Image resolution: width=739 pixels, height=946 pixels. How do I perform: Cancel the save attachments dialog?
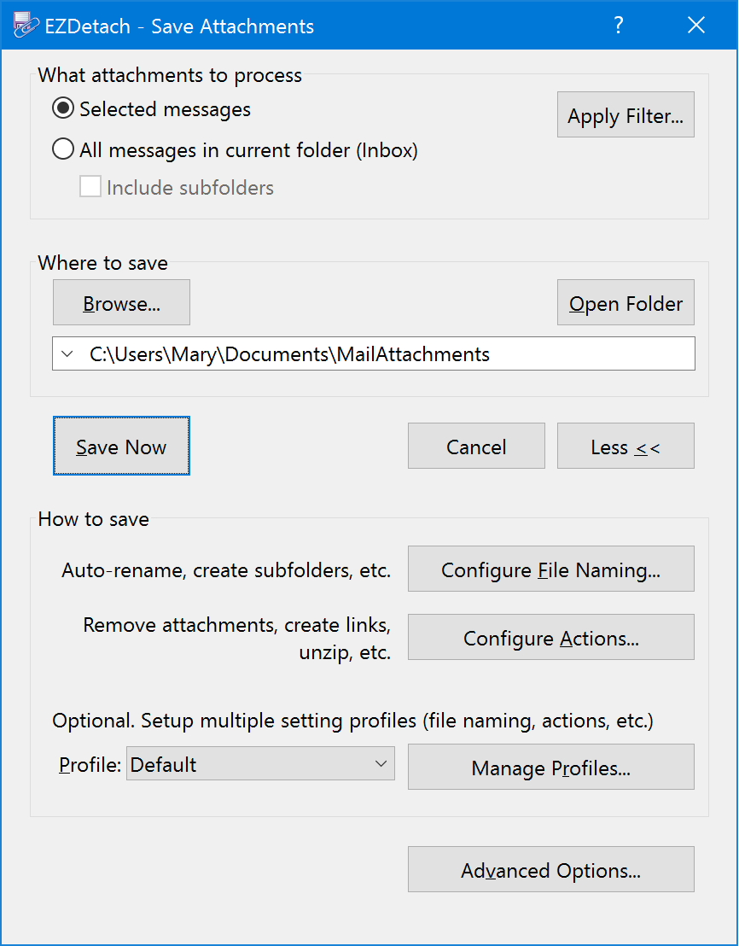(x=476, y=446)
